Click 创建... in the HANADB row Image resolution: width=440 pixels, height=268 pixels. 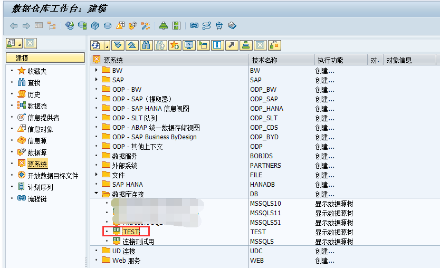(324, 185)
